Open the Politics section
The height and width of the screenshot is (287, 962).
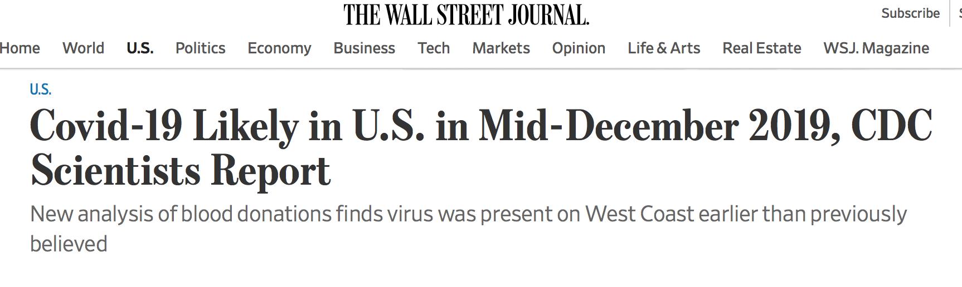[200, 48]
